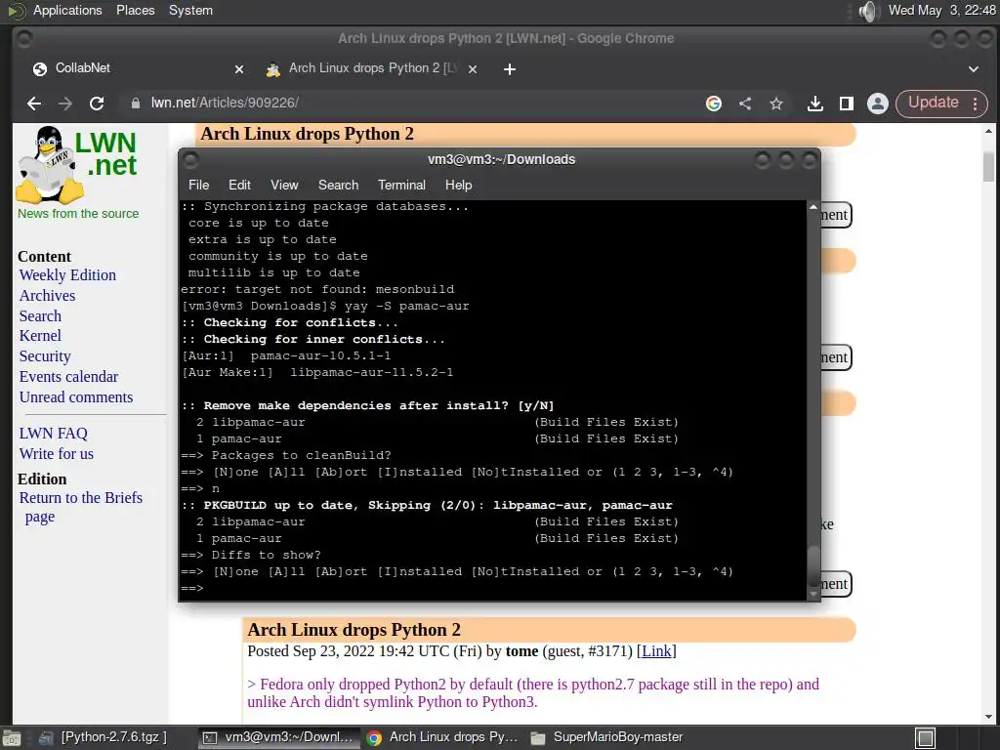Open a new Chrome tab

click(509, 69)
